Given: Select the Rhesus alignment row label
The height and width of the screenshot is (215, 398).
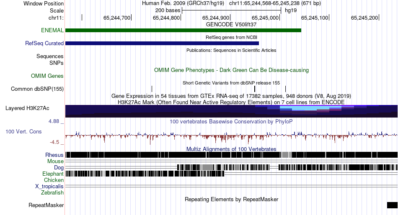Looking at the screenshot, I should point(54,155).
